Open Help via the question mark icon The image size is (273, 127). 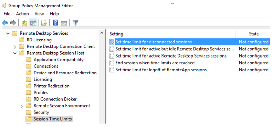55,23
